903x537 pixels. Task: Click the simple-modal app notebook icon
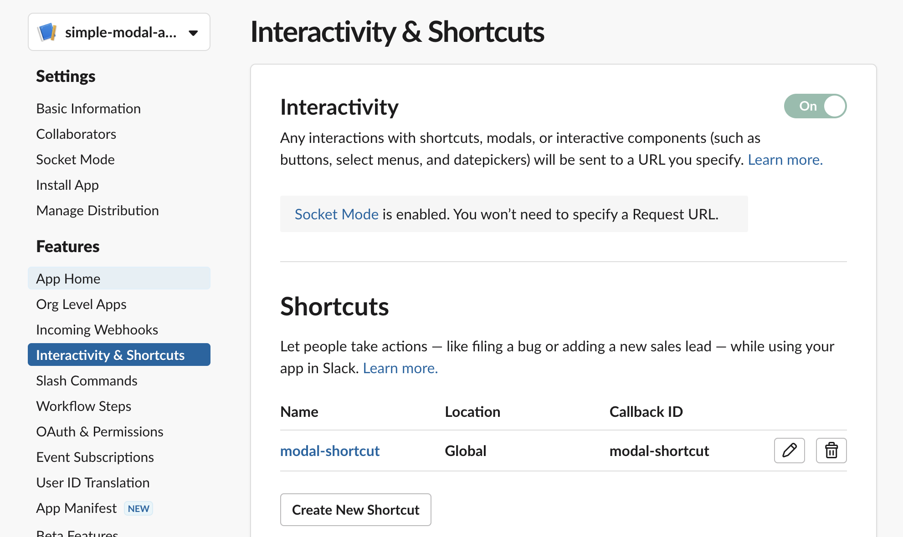point(47,32)
